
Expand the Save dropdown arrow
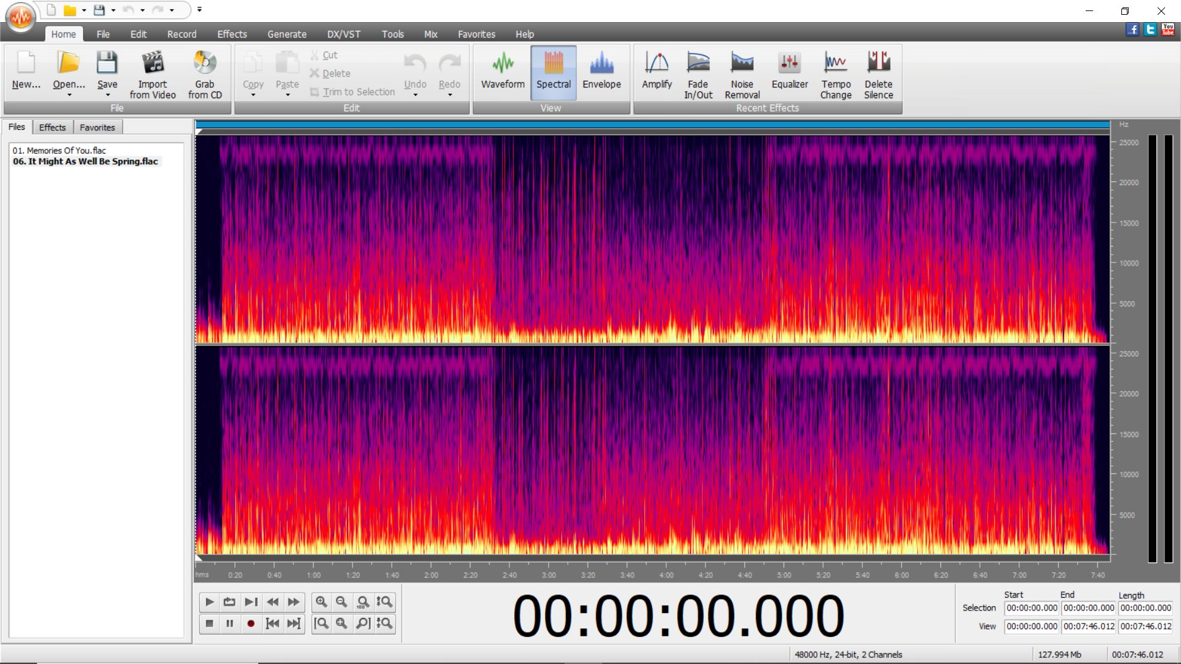pyautogui.click(x=108, y=95)
